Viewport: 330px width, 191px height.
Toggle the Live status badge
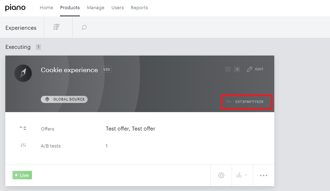click(x=22, y=175)
